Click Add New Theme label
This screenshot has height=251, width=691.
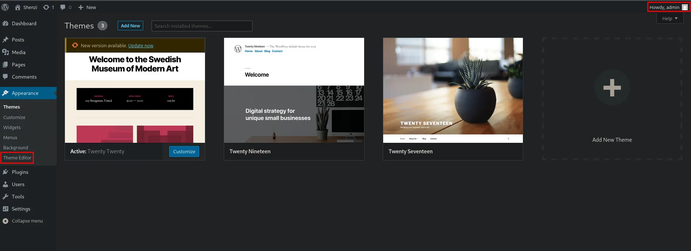(x=612, y=140)
